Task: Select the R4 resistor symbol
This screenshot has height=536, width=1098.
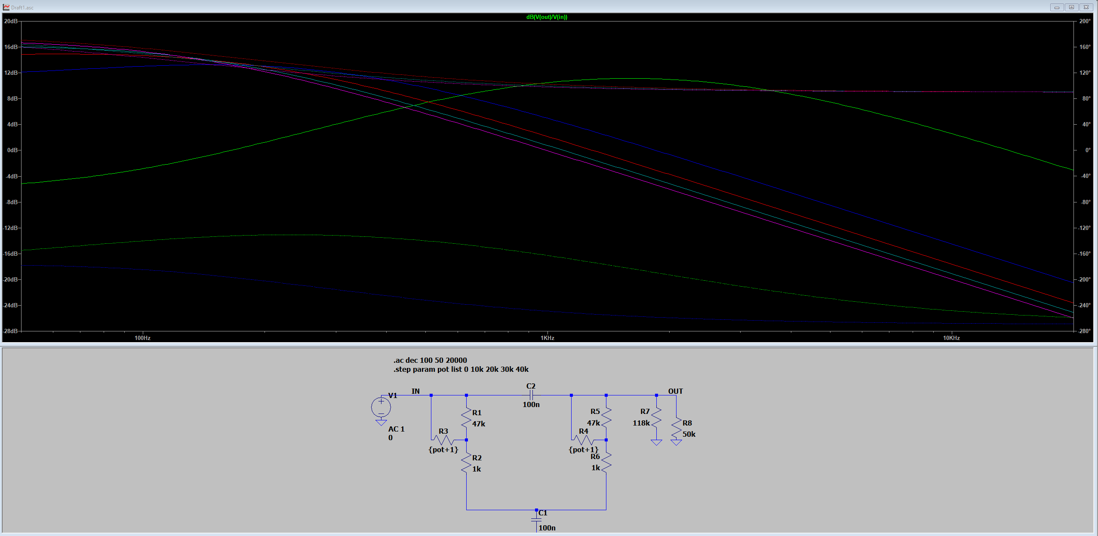Action: pos(583,440)
